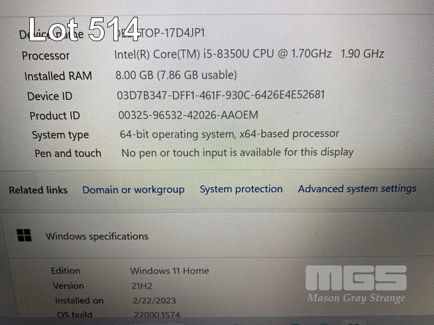The width and height of the screenshot is (434, 325).
Task: Click the 2/22/2023 installed on date
Action: click(154, 301)
